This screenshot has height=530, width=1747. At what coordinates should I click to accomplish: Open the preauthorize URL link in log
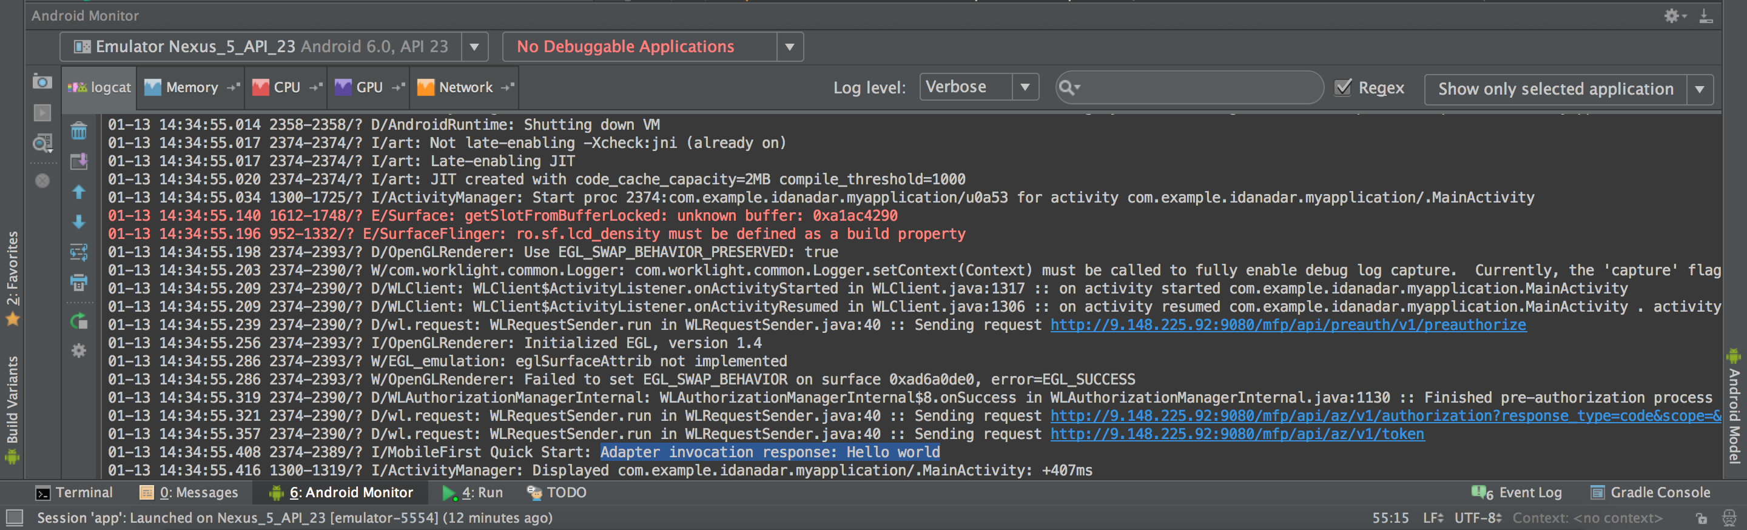1287,325
